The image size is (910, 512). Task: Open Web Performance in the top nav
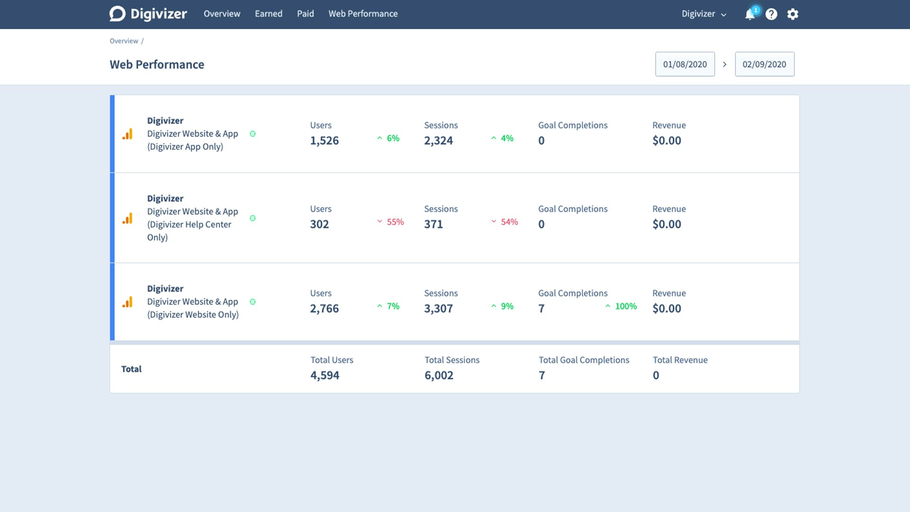click(x=363, y=14)
